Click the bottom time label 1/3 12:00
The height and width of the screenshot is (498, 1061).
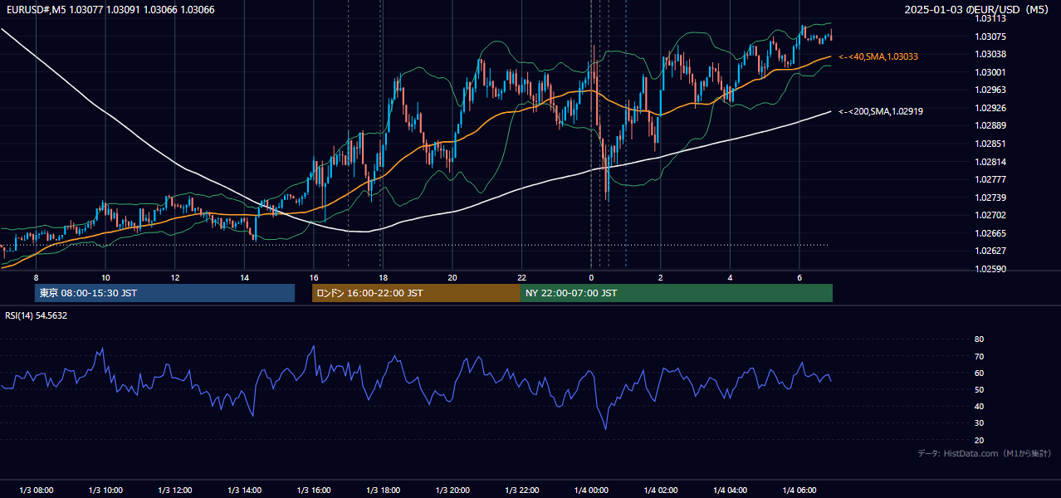175,491
